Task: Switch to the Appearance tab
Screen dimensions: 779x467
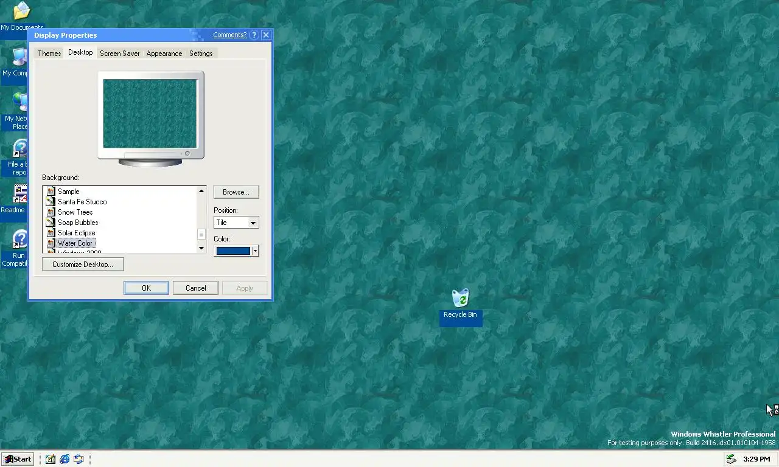Action: pos(164,54)
